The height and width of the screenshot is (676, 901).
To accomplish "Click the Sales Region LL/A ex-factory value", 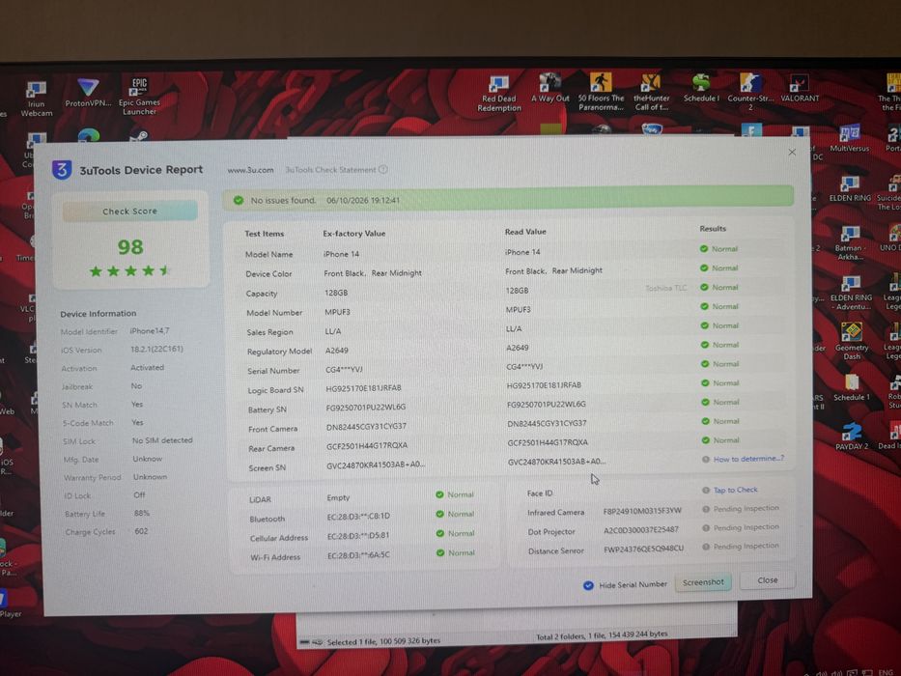I will click(333, 331).
